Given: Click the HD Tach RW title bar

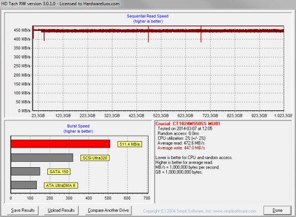Looking at the screenshot, I should (148, 4).
